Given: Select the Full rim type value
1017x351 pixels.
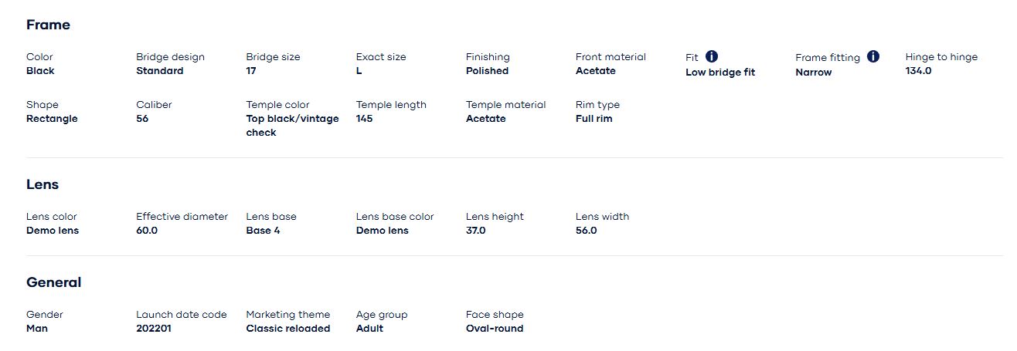Looking at the screenshot, I should [594, 119].
